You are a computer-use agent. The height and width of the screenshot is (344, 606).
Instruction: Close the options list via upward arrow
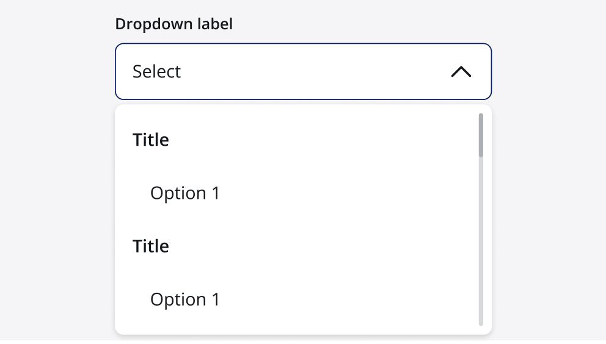click(x=461, y=72)
